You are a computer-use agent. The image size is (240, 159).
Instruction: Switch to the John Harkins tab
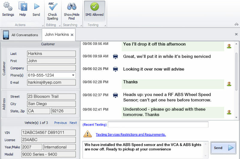pos(57,35)
